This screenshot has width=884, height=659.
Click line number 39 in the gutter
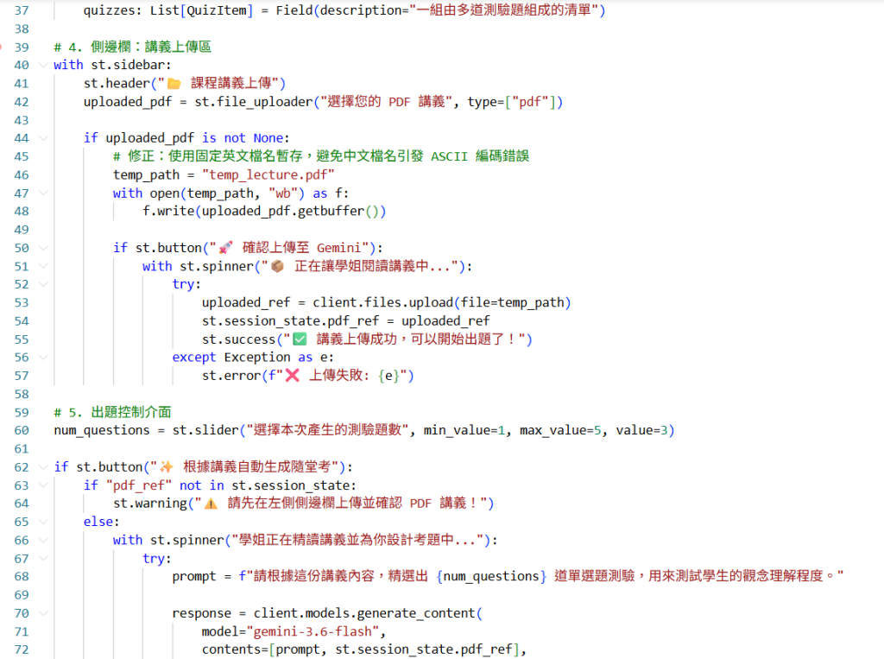click(x=22, y=47)
